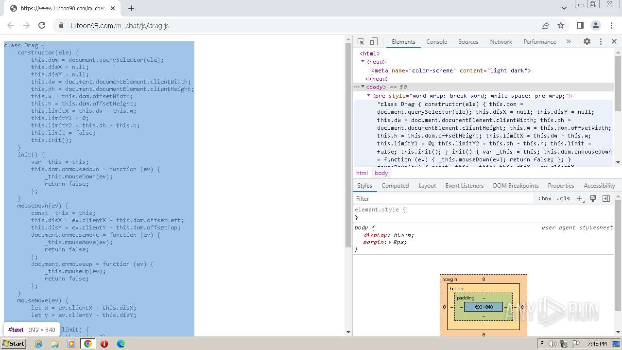Show more DevTools tabs
The width and height of the screenshot is (622, 350).
[x=569, y=42]
